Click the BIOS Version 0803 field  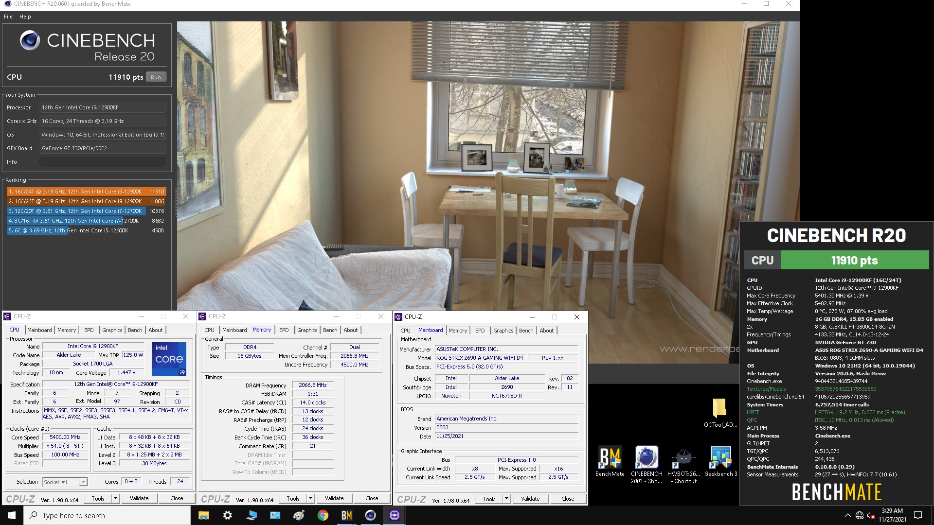506,428
